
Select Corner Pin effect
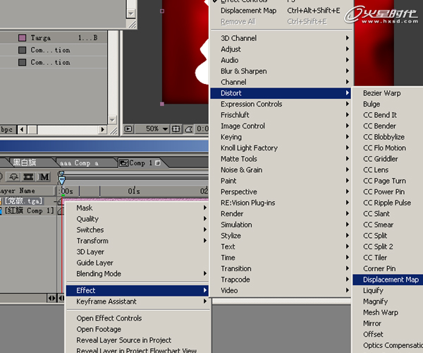[x=379, y=269]
